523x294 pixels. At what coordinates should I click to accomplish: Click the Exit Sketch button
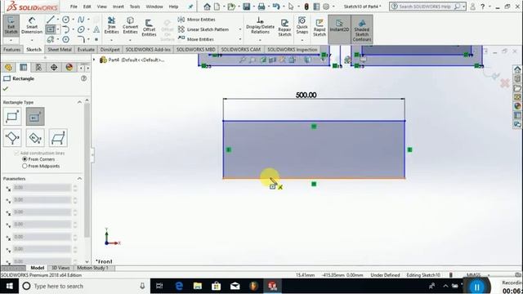pyautogui.click(x=11, y=25)
